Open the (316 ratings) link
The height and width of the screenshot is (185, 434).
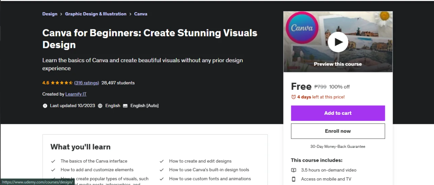[87, 83]
